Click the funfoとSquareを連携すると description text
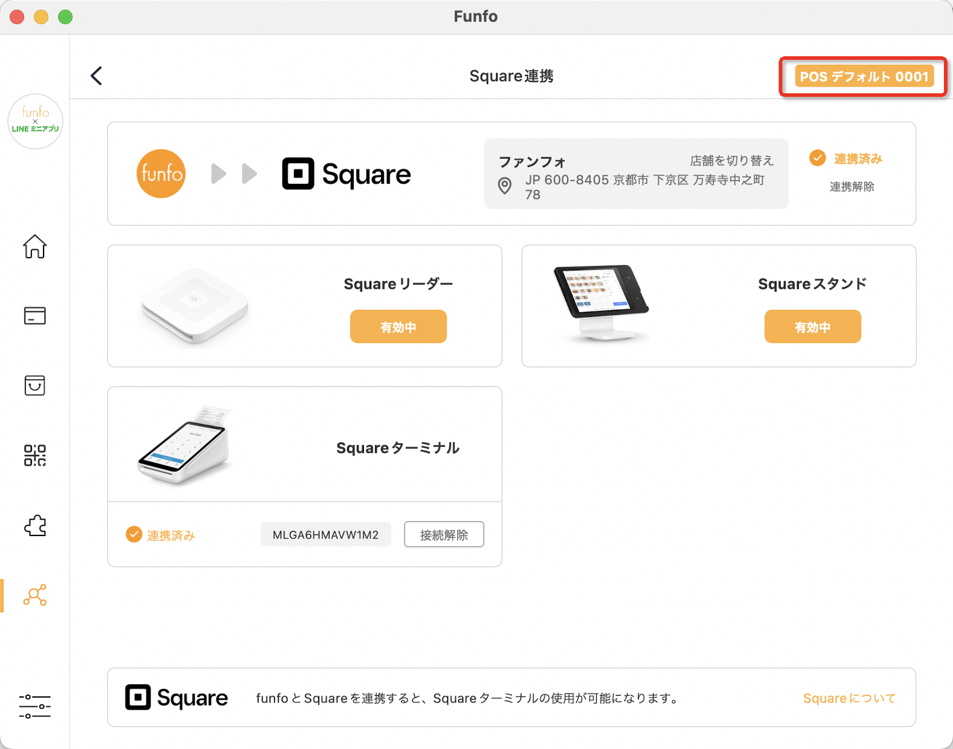The height and width of the screenshot is (749, 953). (467, 698)
